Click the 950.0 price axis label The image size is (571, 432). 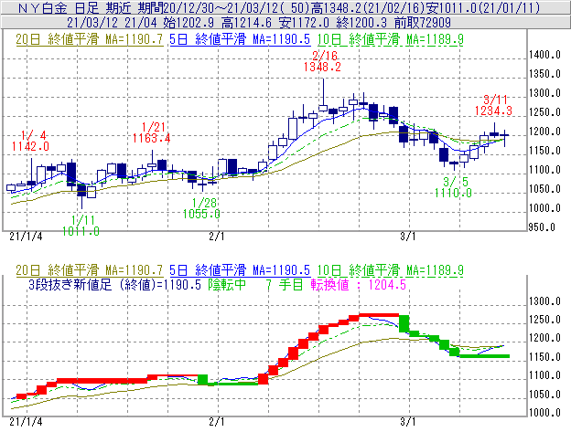point(542,227)
